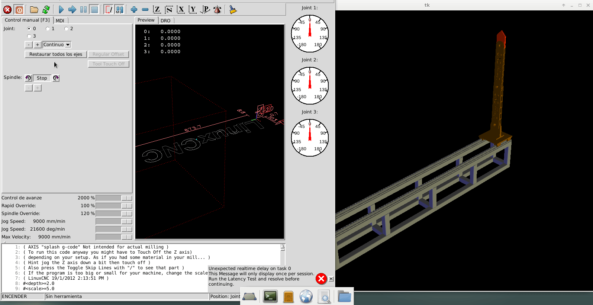Adjust Control de avanze slider
This screenshot has height=305, width=593.
coord(114,198)
